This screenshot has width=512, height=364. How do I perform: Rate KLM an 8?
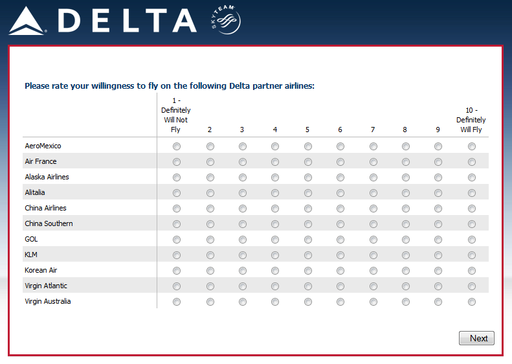coord(405,255)
